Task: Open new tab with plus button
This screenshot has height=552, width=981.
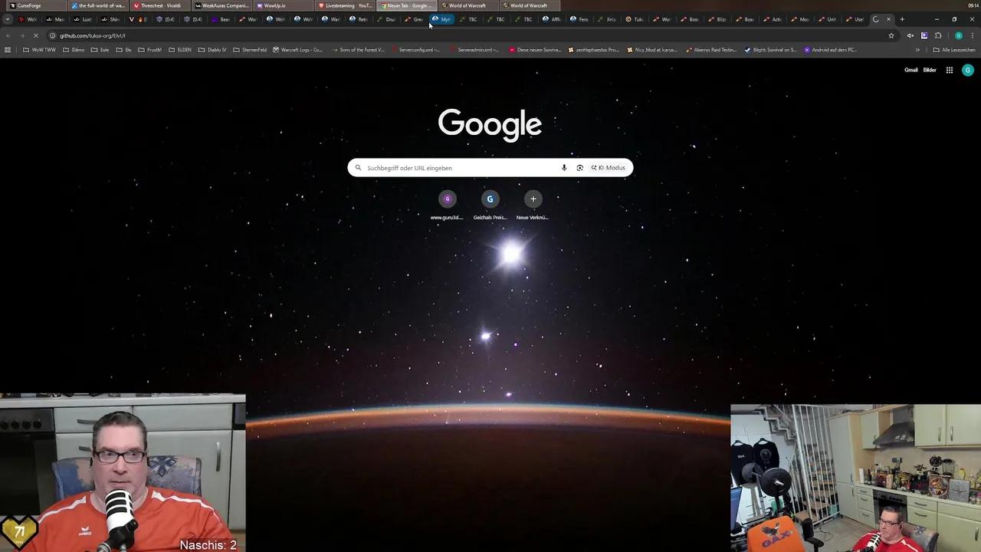Action: [902, 19]
